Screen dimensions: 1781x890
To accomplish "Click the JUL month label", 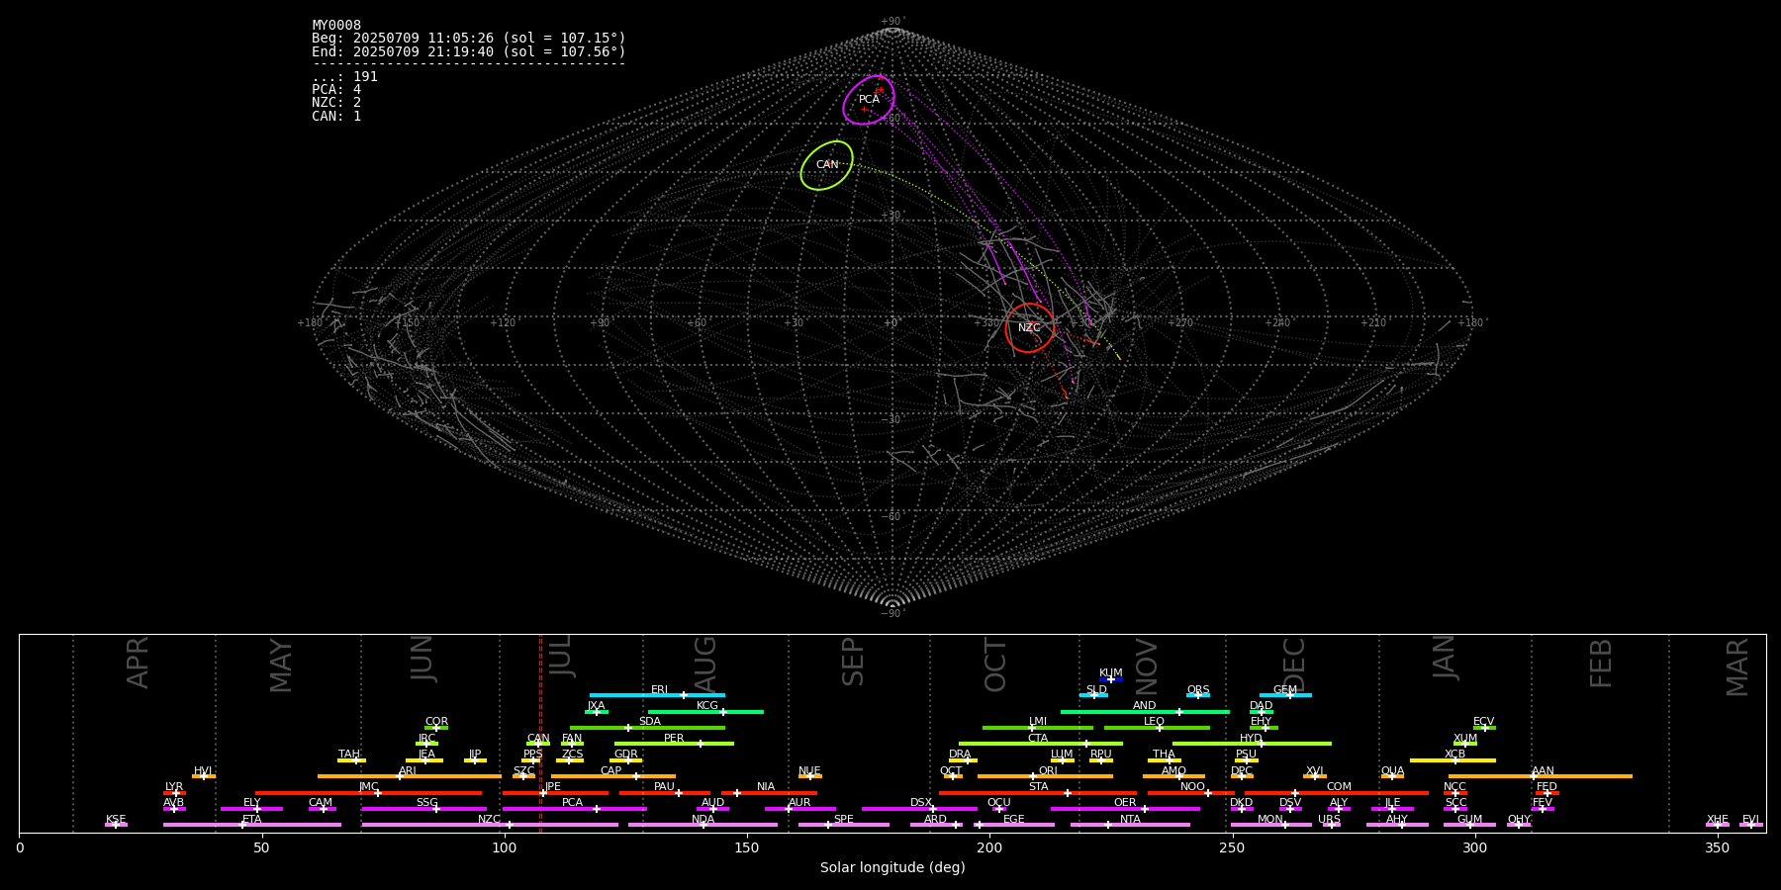I will tap(560, 657).
